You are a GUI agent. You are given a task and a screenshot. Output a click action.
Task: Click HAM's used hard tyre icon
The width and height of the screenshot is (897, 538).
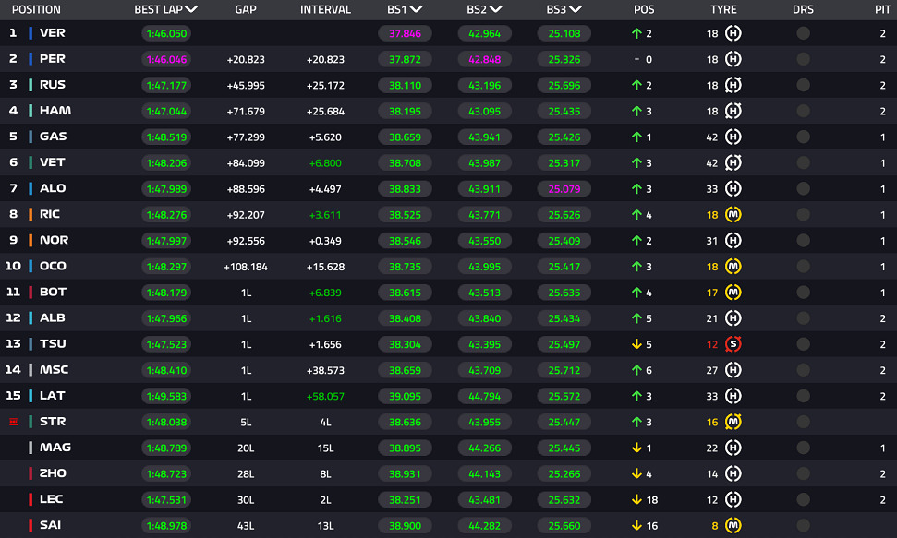[733, 111]
